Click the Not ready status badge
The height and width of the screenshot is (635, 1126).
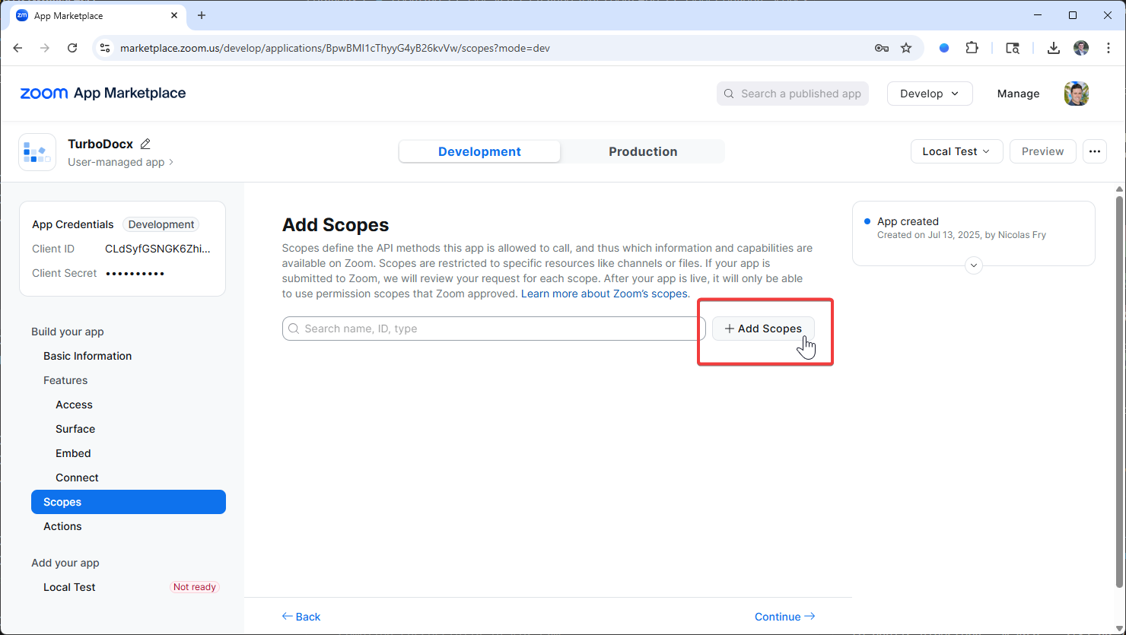click(195, 587)
